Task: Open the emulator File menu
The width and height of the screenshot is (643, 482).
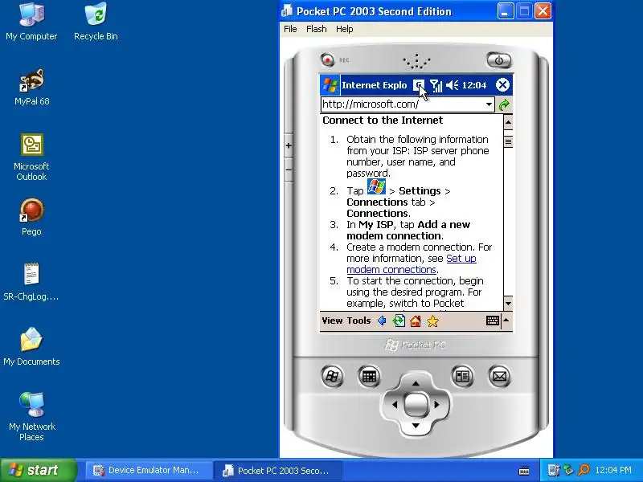Action: (x=290, y=29)
